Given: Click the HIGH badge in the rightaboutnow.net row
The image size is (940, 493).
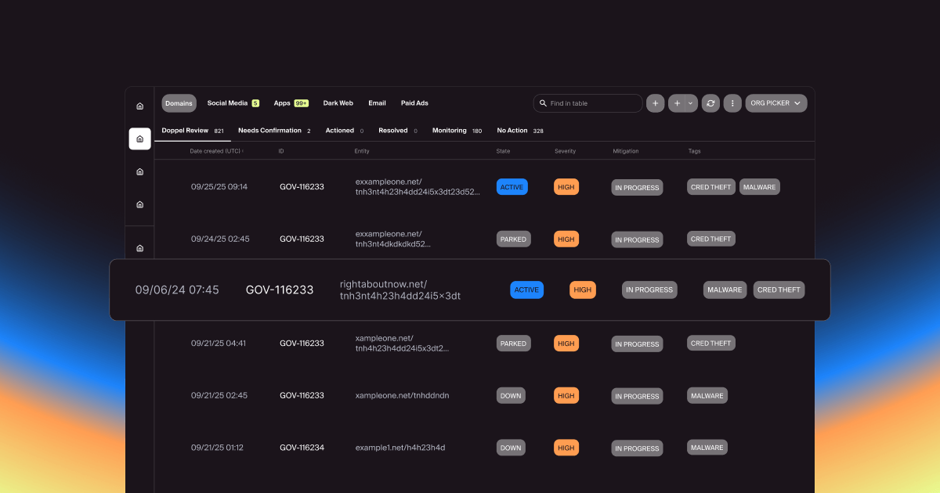Looking at the screenshot, I should [583, 290].
